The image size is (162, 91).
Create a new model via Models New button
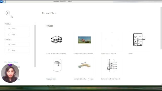17,34
